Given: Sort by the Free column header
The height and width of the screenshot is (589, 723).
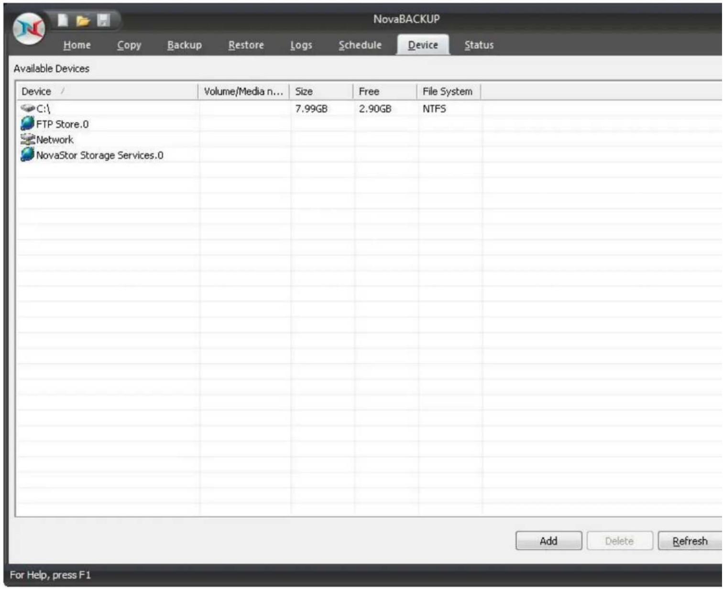Looking at the screenshot, I should click(x=385, y=91).
